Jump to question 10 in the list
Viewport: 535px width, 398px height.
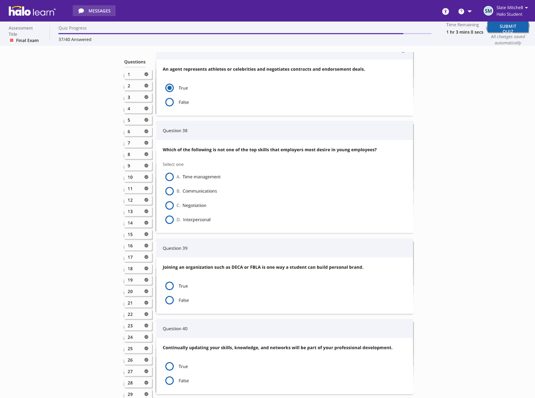coord(138,177)
